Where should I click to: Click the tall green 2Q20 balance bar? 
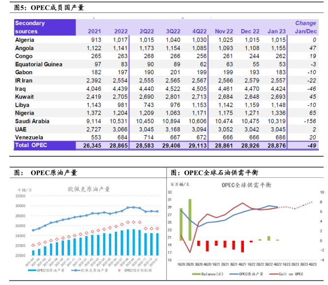[189, 219]
